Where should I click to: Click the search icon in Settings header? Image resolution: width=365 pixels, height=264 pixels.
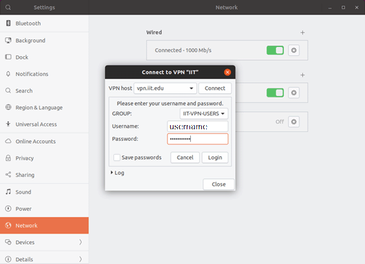[8, 8]
